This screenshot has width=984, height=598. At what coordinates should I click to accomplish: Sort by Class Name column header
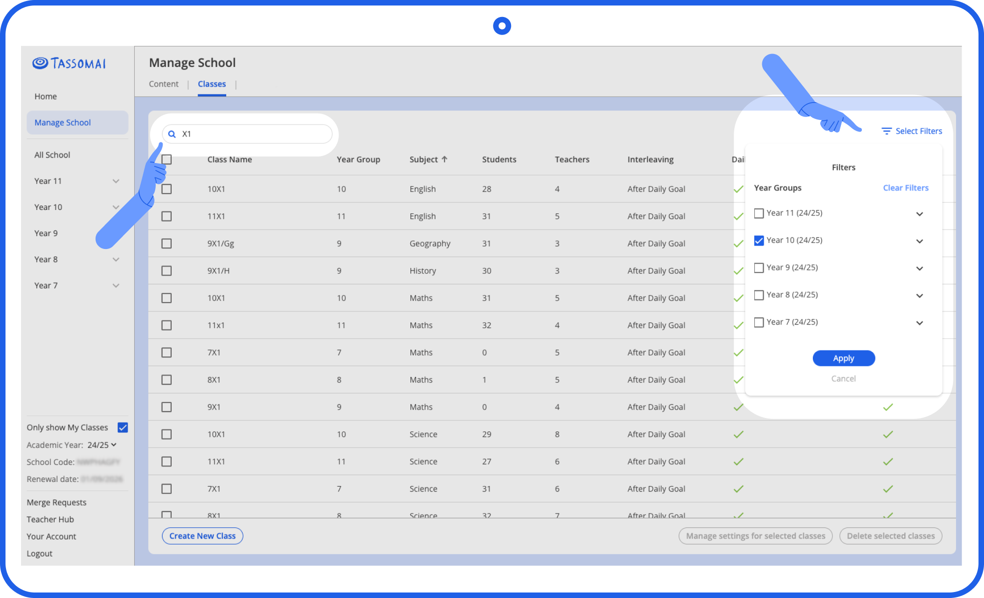click(230, 159)
